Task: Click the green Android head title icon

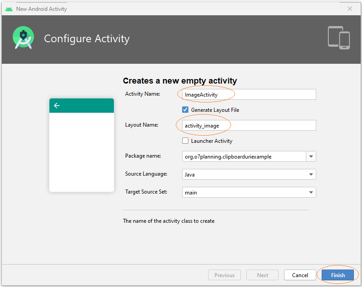Action: click(9, 9)
